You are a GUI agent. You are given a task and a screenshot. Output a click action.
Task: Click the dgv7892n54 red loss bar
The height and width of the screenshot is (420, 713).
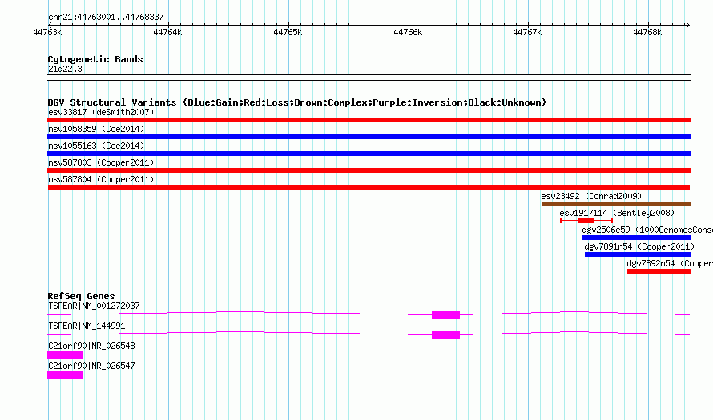pyautogui.click(x=659, y=271)
